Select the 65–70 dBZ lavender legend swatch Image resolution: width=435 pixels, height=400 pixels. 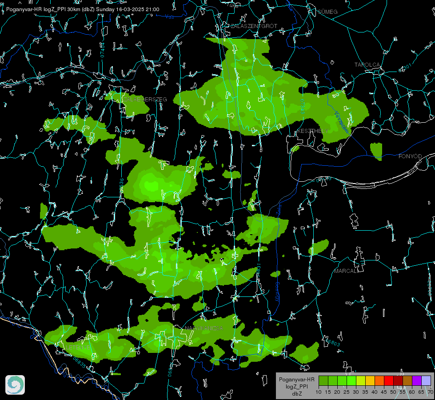426,380
